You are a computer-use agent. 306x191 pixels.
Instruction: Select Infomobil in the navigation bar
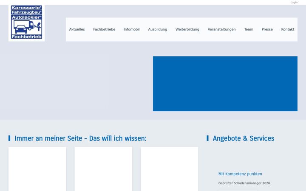pyautogui.click(x=131, y=29)
